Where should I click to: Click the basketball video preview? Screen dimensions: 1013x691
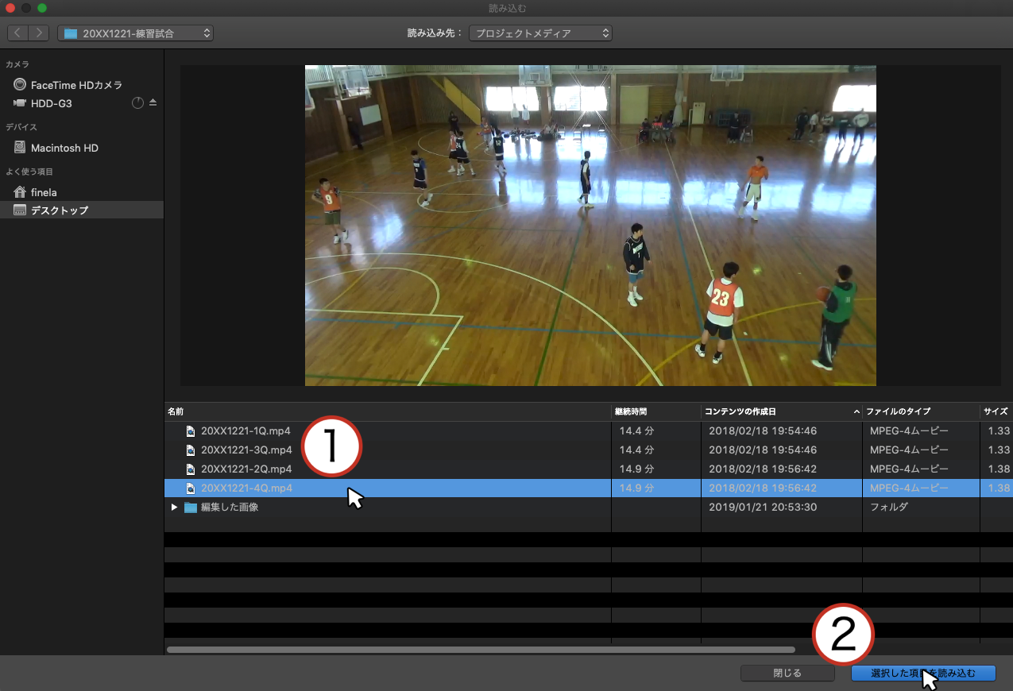tap(590, 226)
